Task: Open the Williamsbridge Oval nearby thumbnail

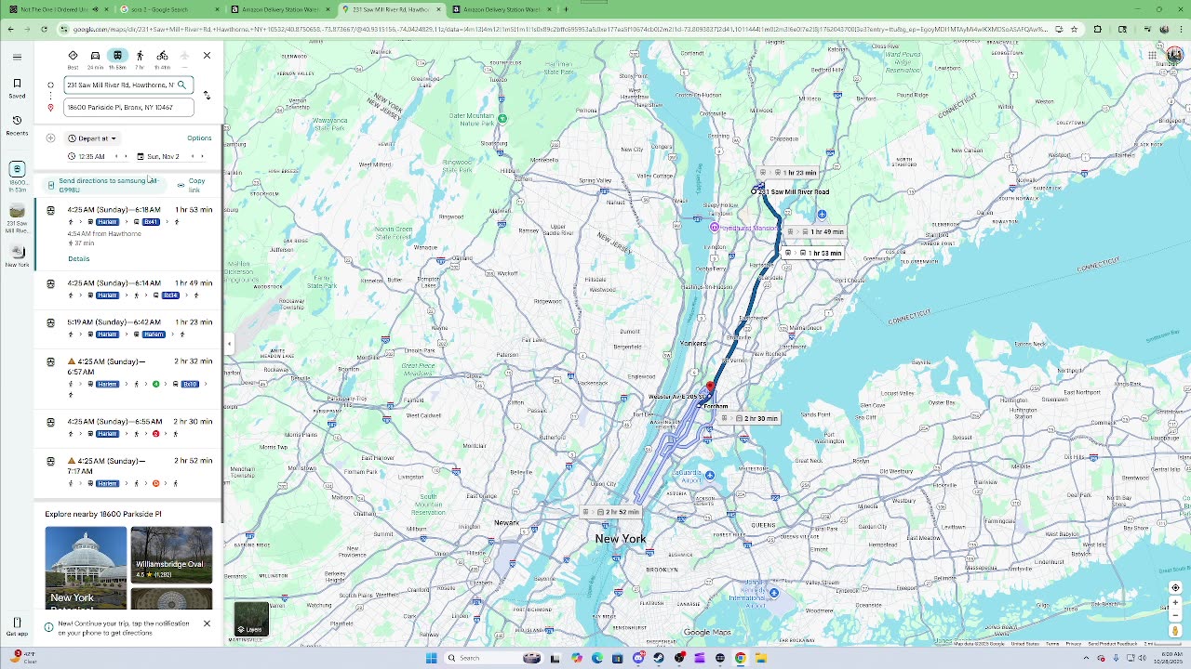Action: click(x=171, y=555)
